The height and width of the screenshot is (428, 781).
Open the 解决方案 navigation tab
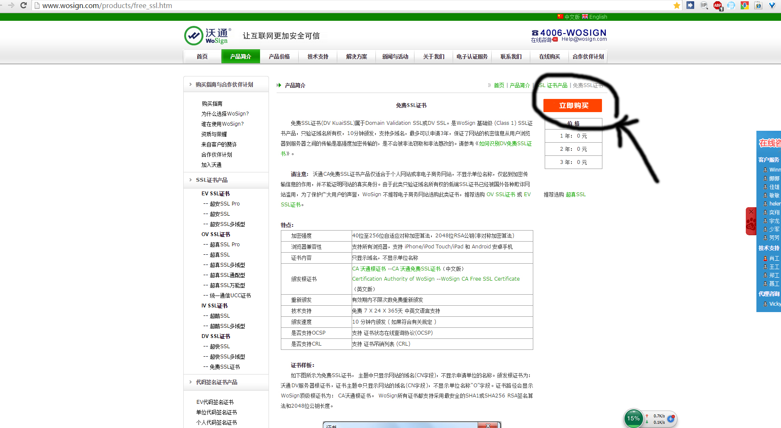pyautogui.click(x=356, y=56)
